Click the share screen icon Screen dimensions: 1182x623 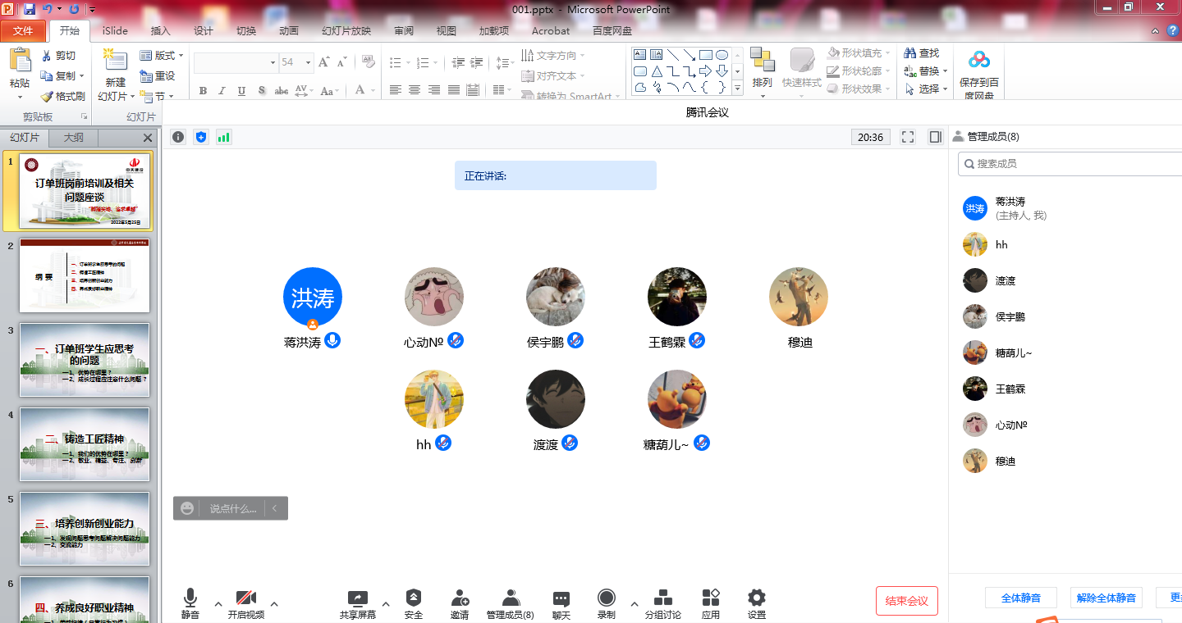coord(358,598)
